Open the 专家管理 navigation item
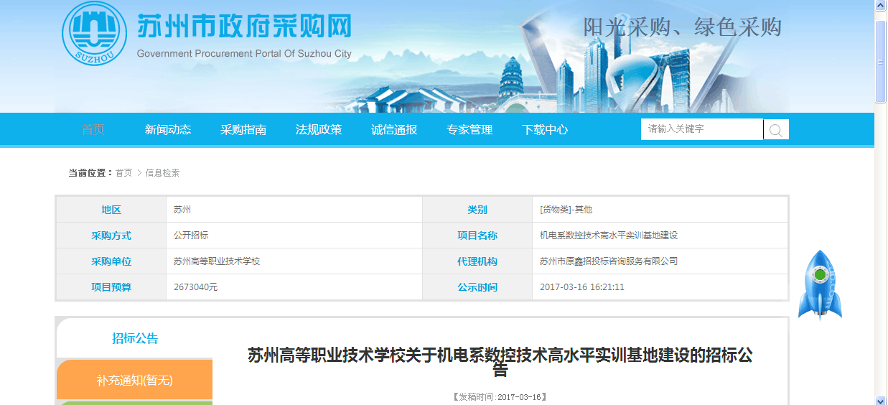The width and height of the screenshot is (888, 405). coord(469,130)
